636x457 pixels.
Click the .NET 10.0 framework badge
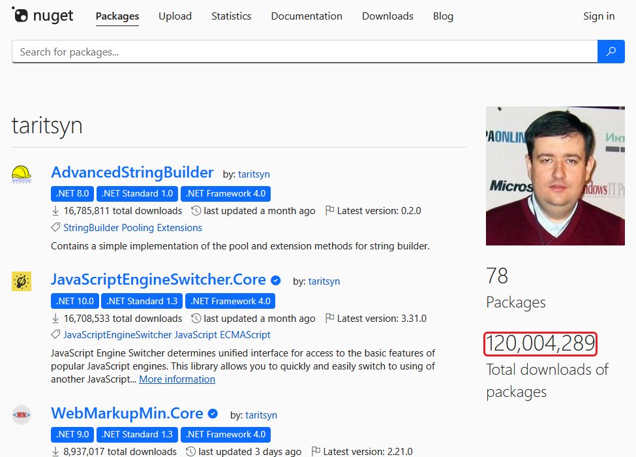75,301
